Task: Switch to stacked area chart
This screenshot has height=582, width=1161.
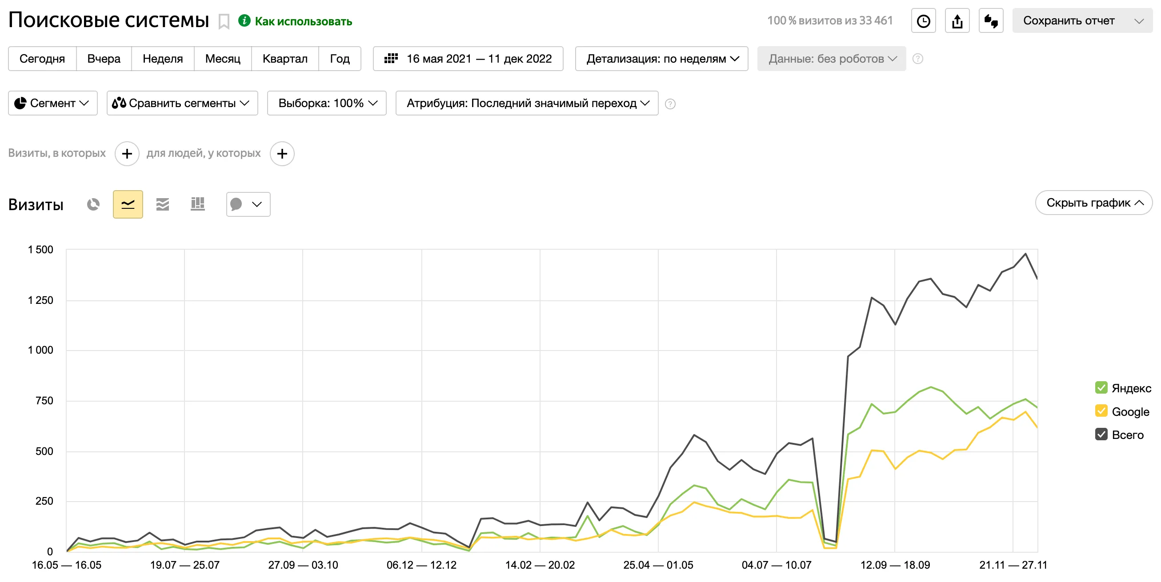Action: click(162, 204)
